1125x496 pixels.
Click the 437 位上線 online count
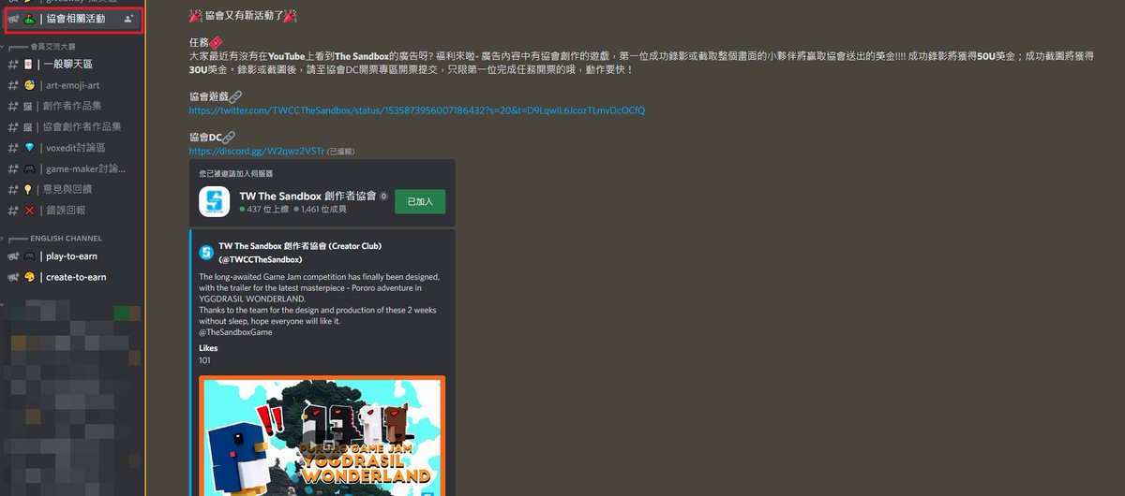pos(266,209)
